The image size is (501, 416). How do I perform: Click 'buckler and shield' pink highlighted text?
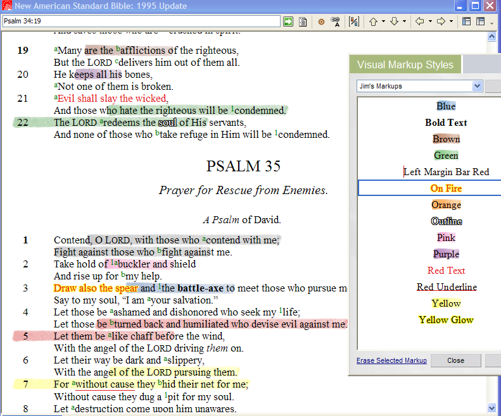(x=157, y=264)
